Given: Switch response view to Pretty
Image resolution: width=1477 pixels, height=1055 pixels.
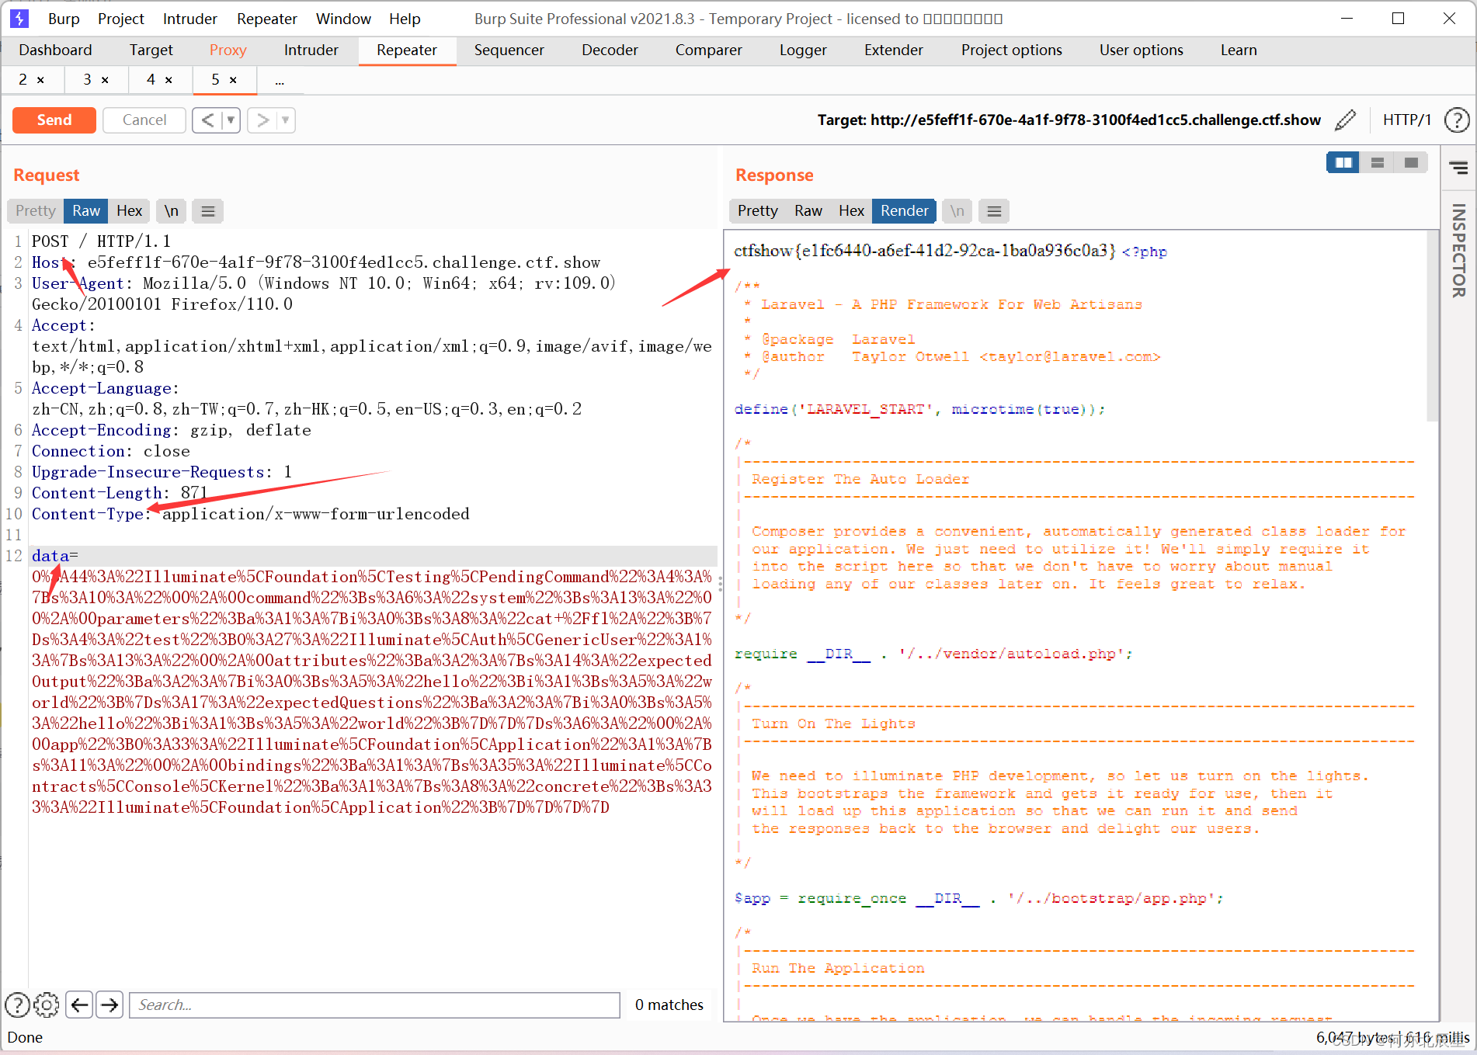Looking at the screenshot, I should 758,211.
